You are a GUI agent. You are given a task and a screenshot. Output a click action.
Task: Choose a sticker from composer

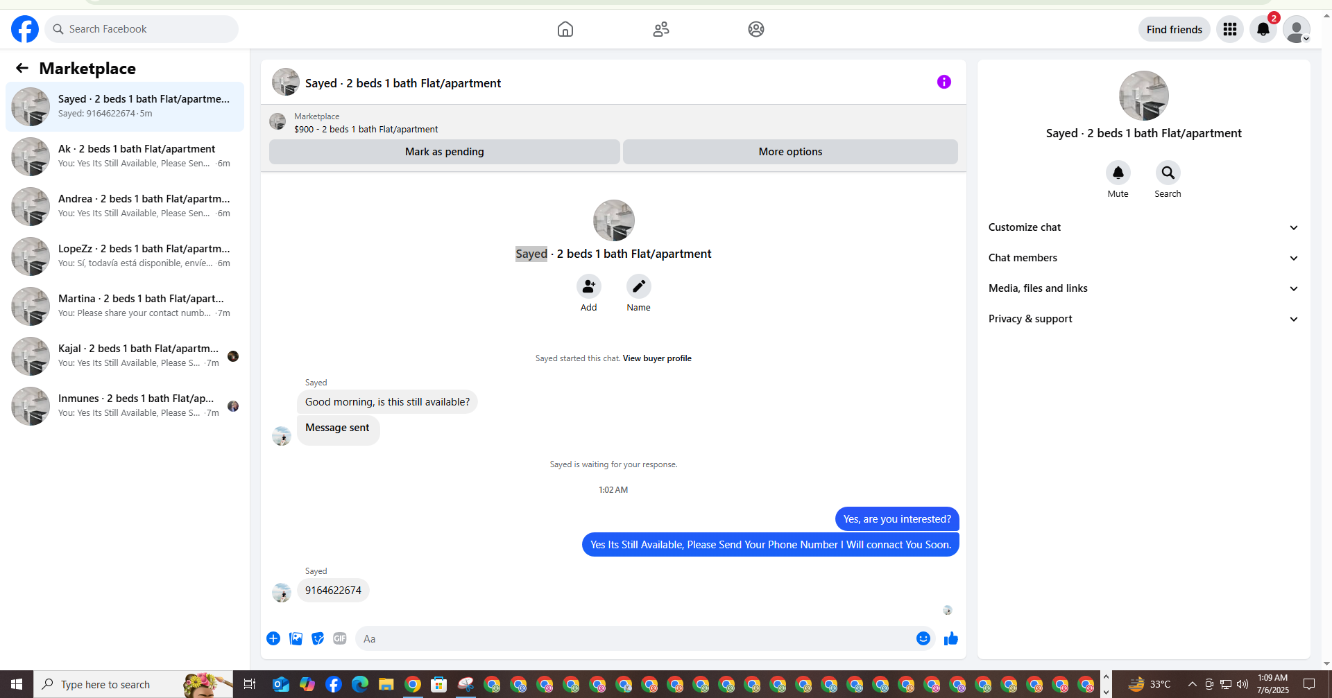pyautogui.click(x=318, y=638)
